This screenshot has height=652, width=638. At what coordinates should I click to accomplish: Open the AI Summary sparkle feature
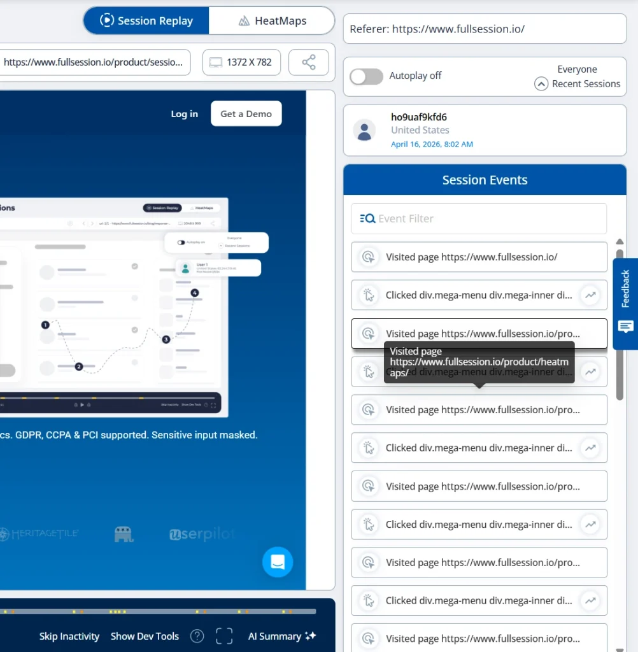(282, 636)
